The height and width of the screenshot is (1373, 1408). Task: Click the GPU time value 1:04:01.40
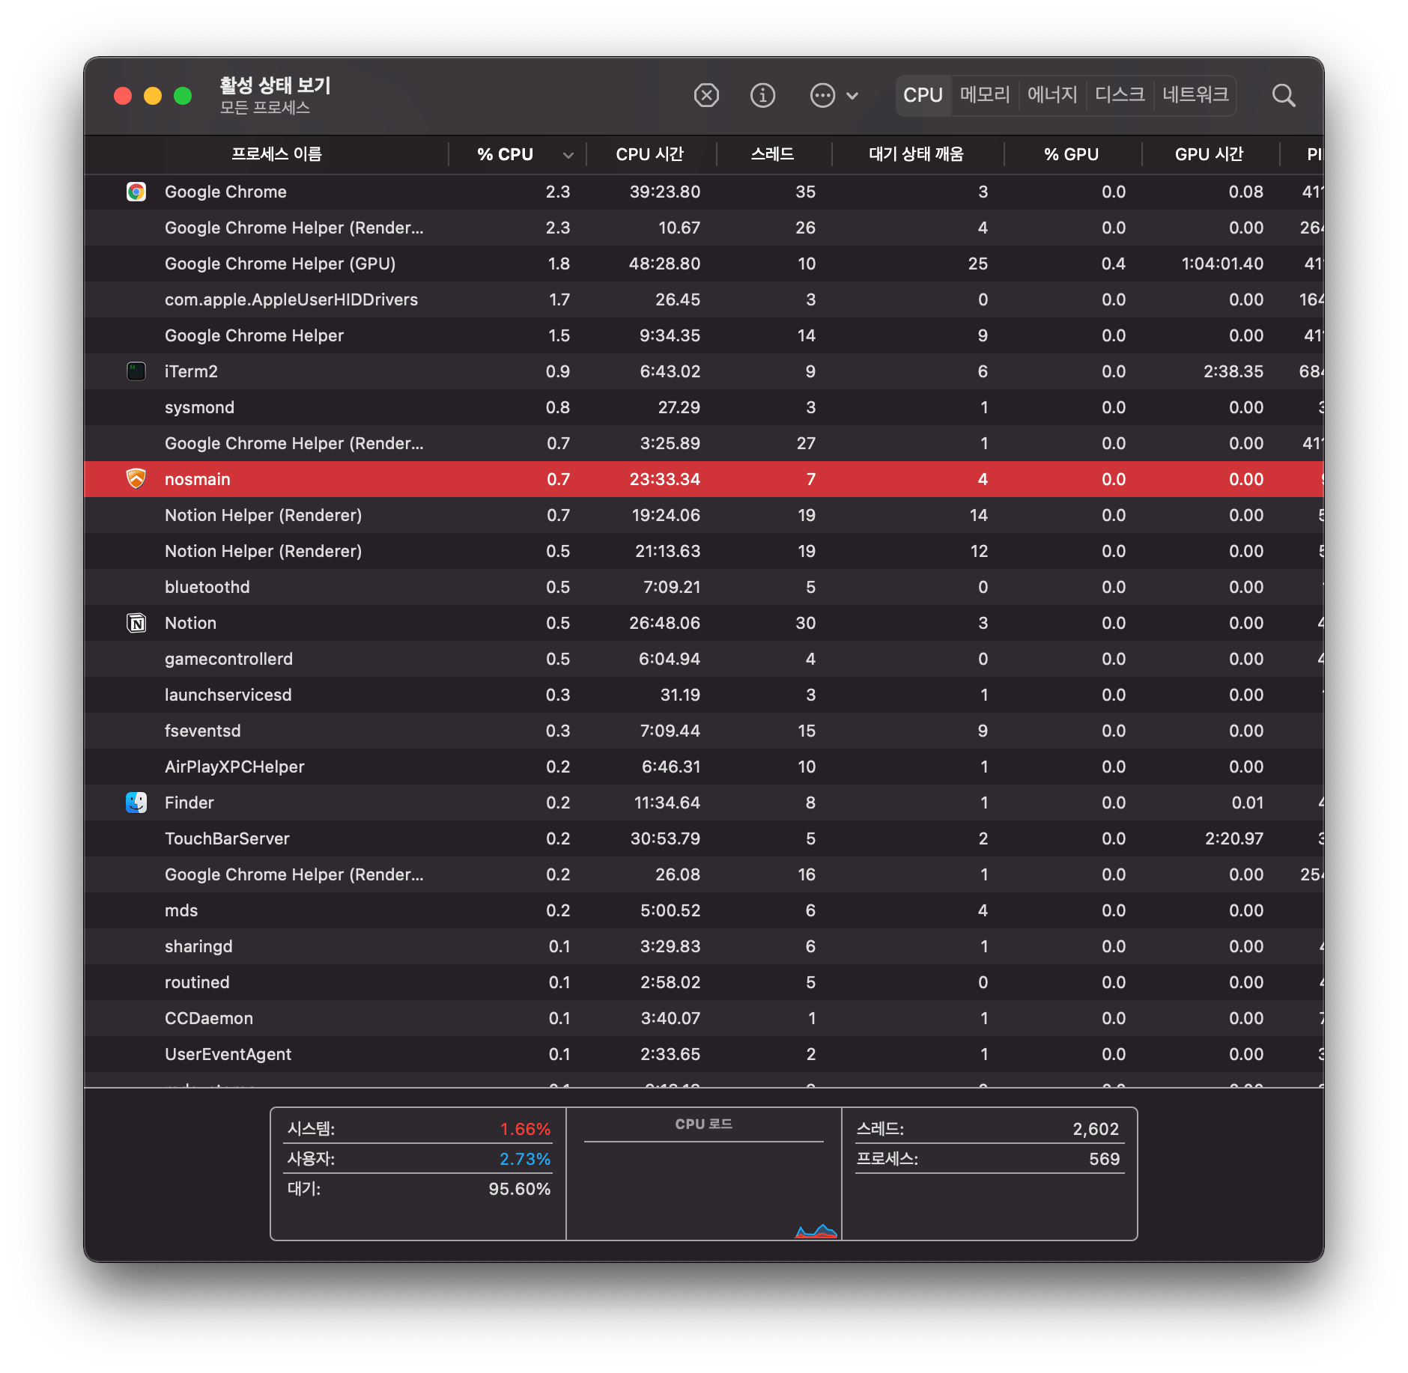[x=1222, y=264]
